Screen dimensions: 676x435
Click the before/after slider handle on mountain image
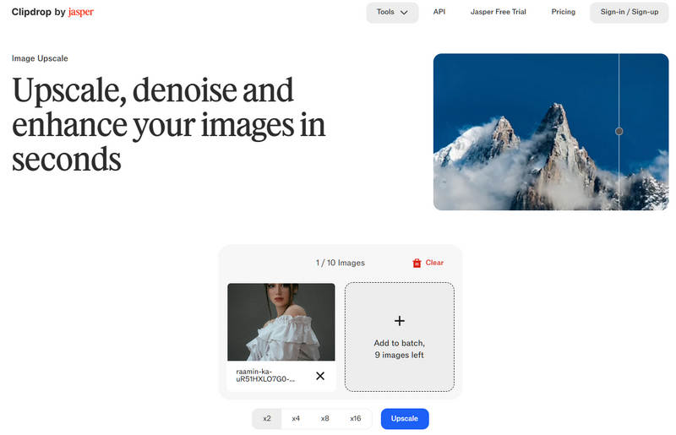click(619, 131)
